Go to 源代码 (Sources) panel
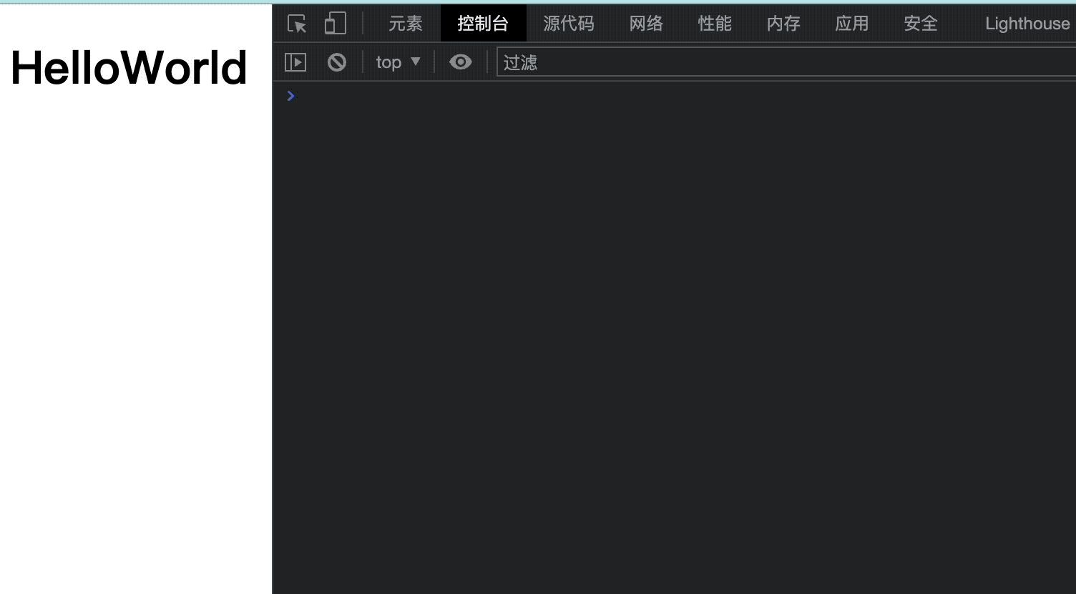This screenshot has width=1076, height=594. pos(569,23)
